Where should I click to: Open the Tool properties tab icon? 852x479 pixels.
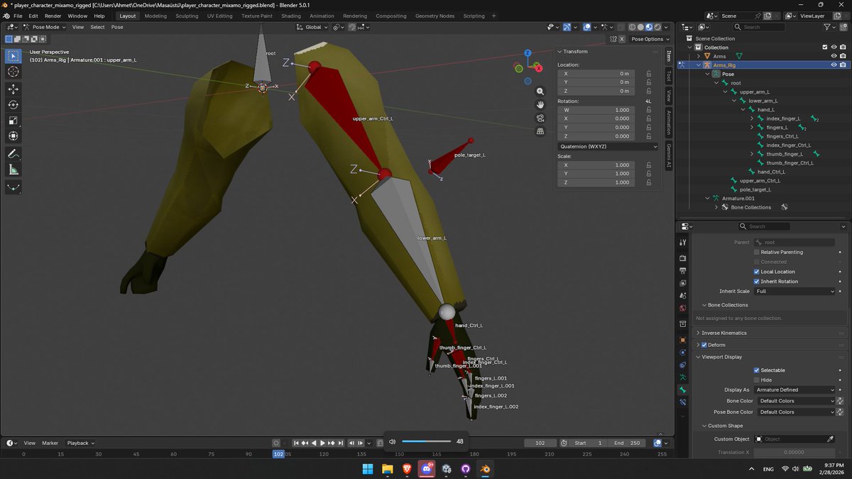tap(683, 242)
